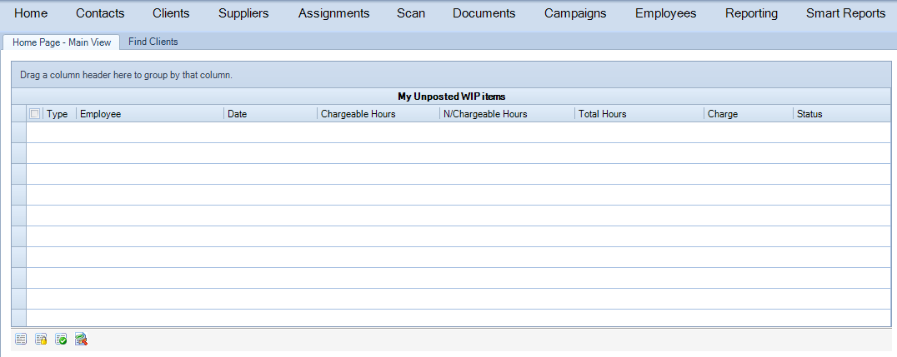
Task: Open the Campaigns menu
Action: point(575,13)
